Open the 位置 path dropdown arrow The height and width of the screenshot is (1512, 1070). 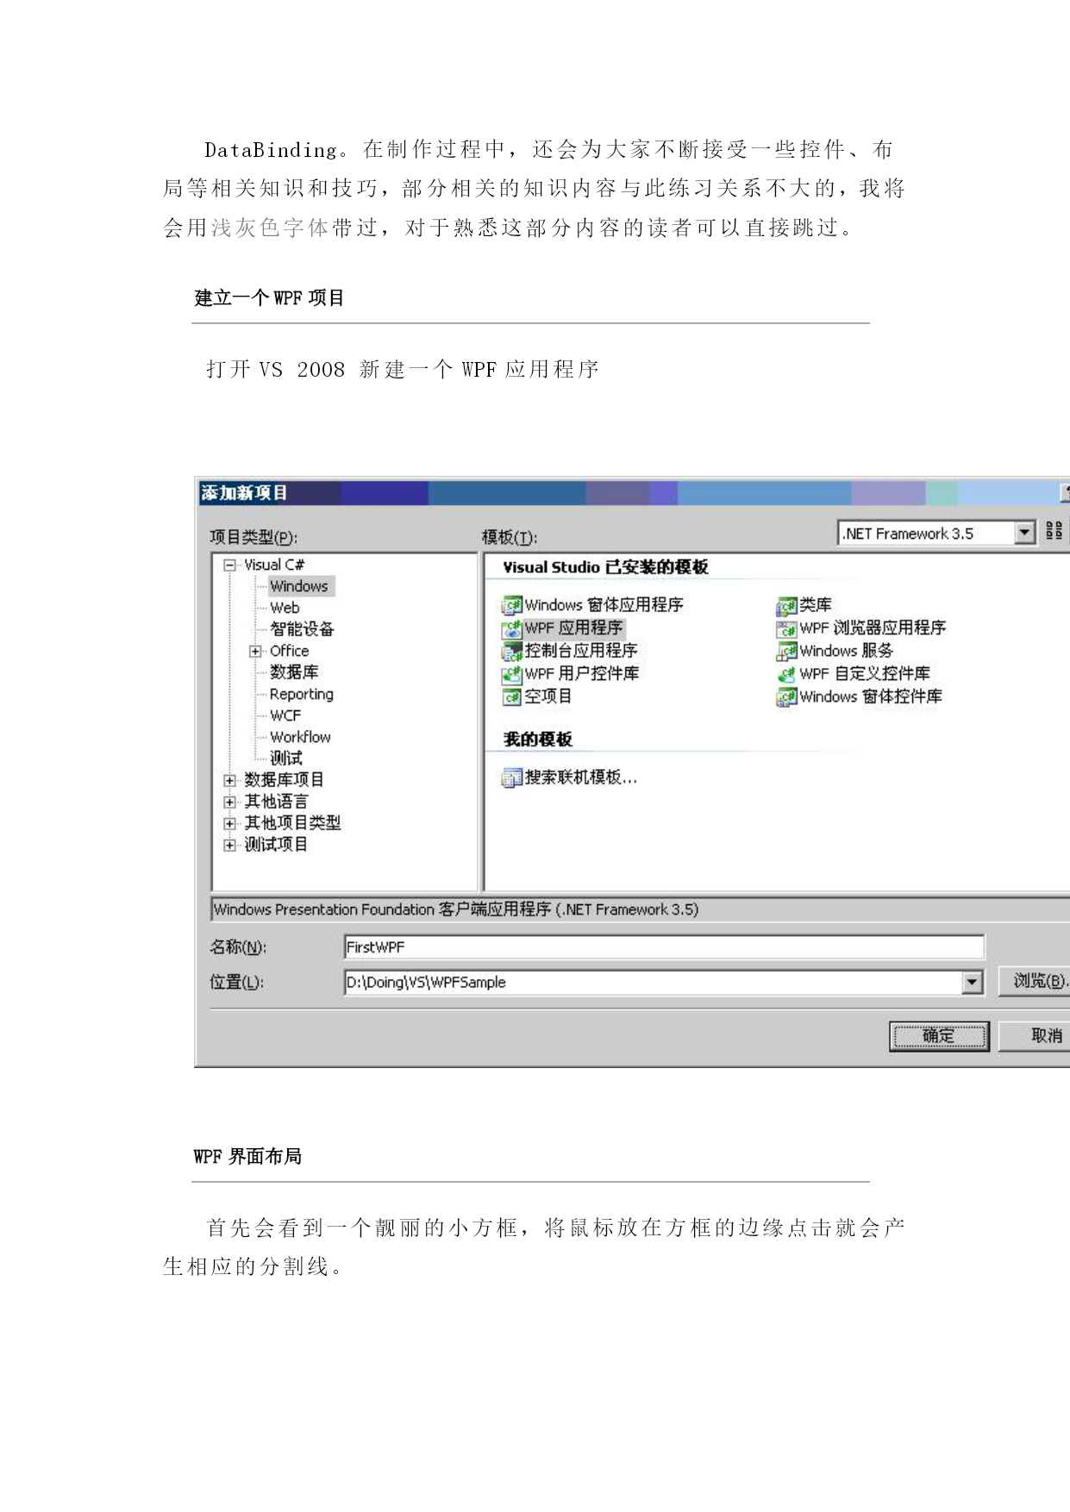(x=973, y=982)
